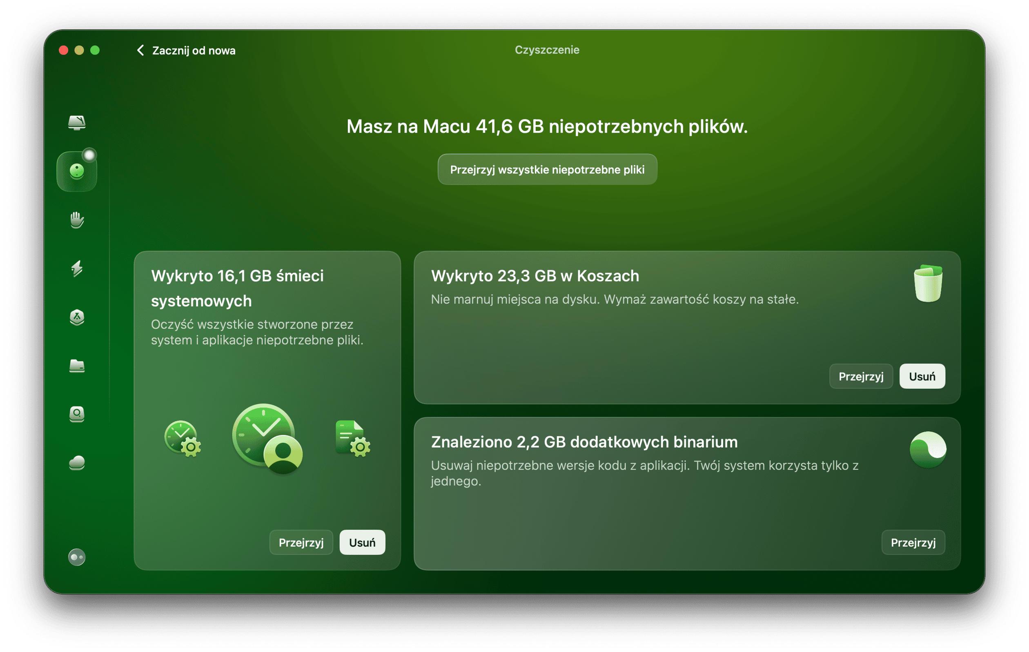Image resolution: width=1029 pixels, height=652 pixels.
Task: Click 'Przejrzyj' on the binarium card
Action: 913,542
